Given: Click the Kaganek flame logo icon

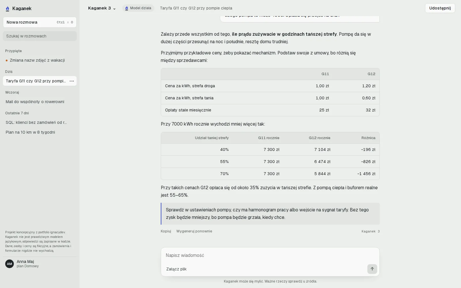Looking at the screenshot, I should click(x=7, y=9).
